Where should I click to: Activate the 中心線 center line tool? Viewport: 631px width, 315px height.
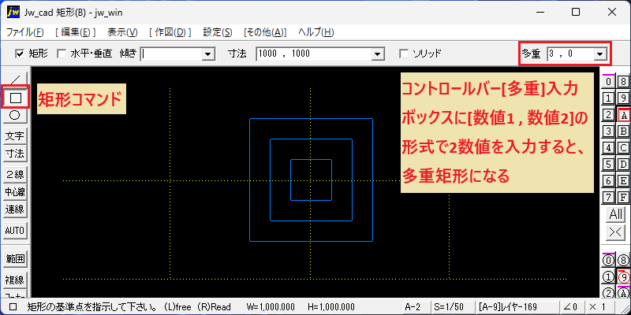(x=15, y=192)
